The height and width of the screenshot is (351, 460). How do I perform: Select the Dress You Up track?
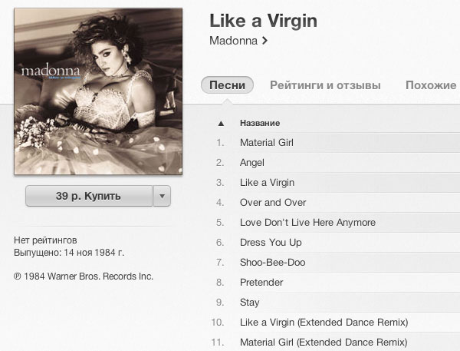coord(335,243)
